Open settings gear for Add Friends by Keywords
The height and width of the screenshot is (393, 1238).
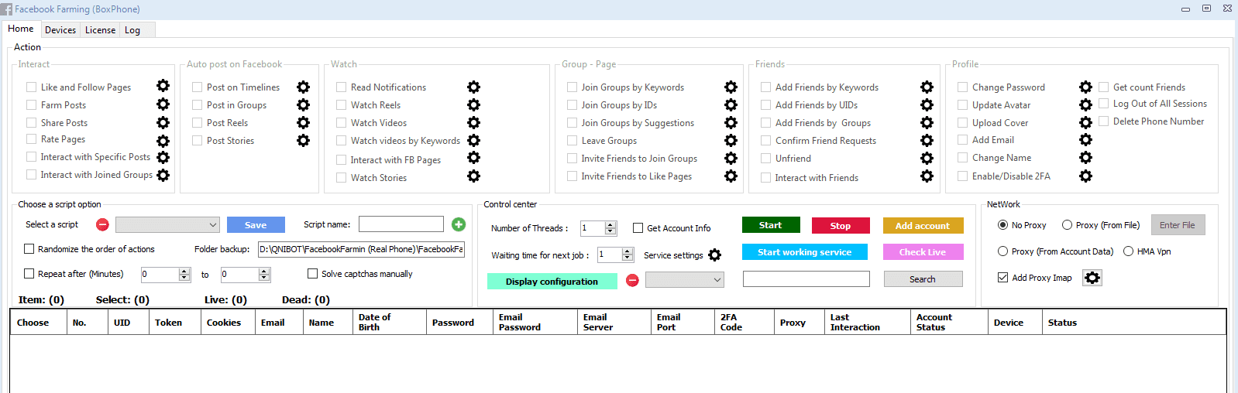click(x=927, y=87)
